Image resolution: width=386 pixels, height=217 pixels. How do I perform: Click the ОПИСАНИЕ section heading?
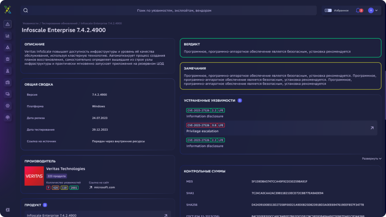(34, 44)
